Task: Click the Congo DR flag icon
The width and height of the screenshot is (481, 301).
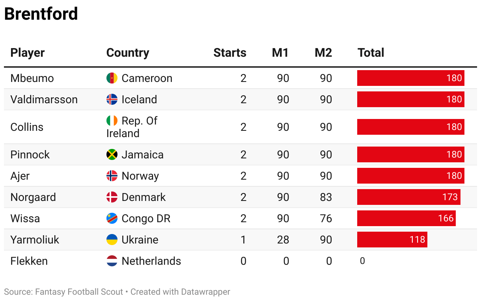Action: click(112, 218)
